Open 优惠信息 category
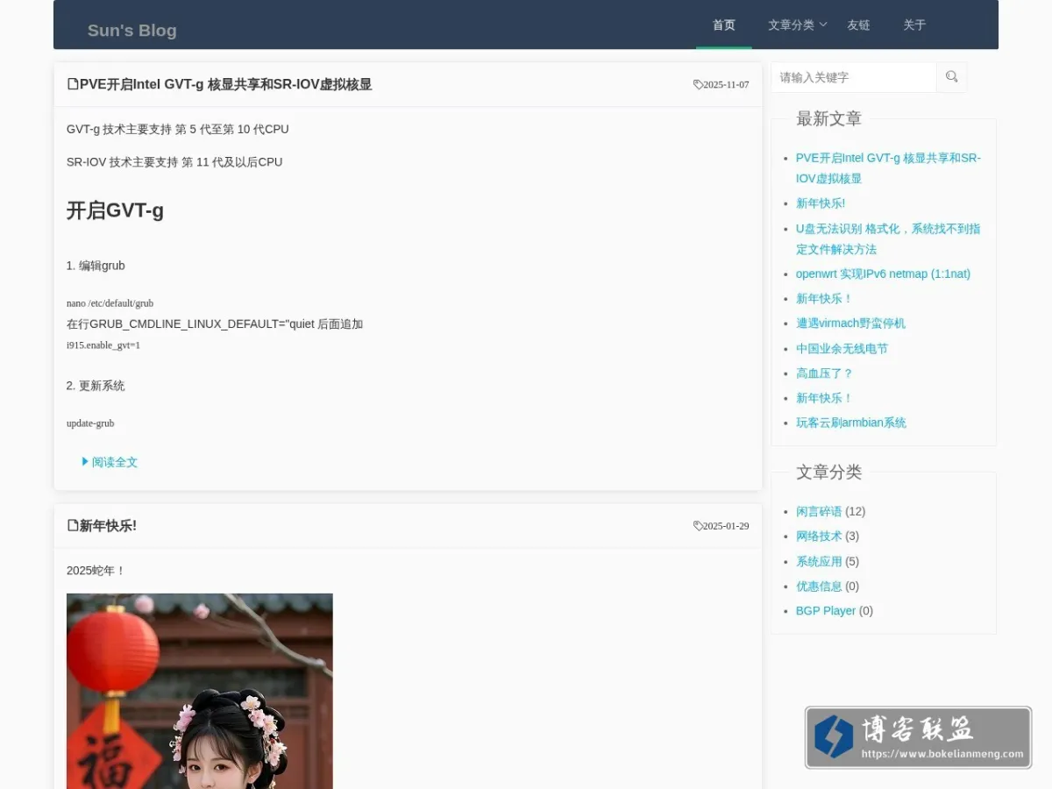 coord(819,586)
